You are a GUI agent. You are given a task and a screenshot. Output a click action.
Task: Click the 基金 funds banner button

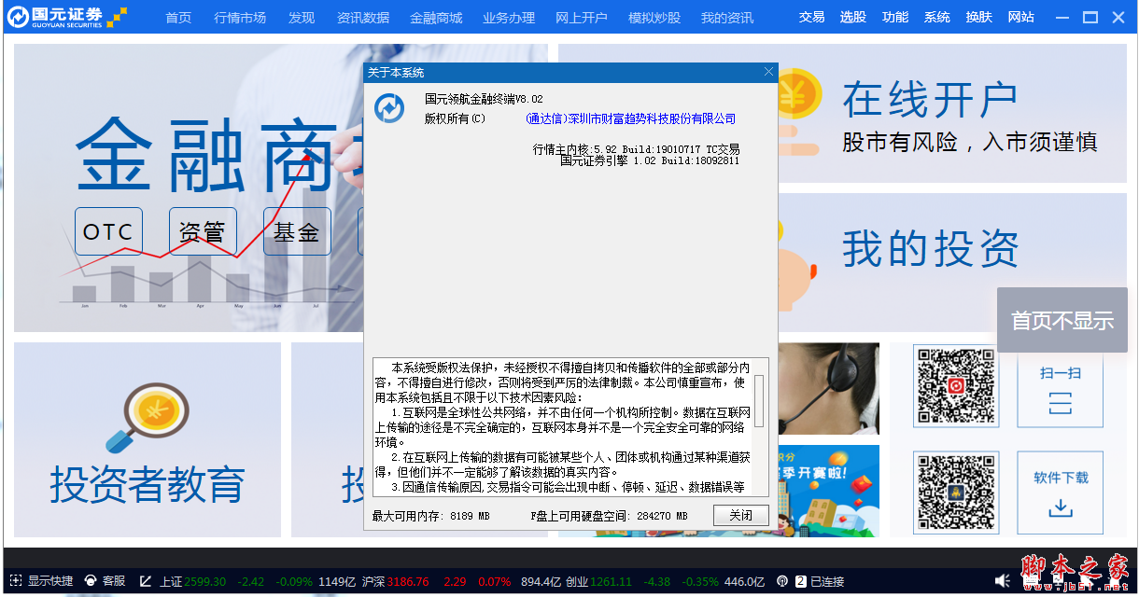click(296, 231)
